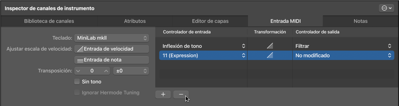Enable the Sin tono checkbox

pyautogui.click(x=77, y=82)
